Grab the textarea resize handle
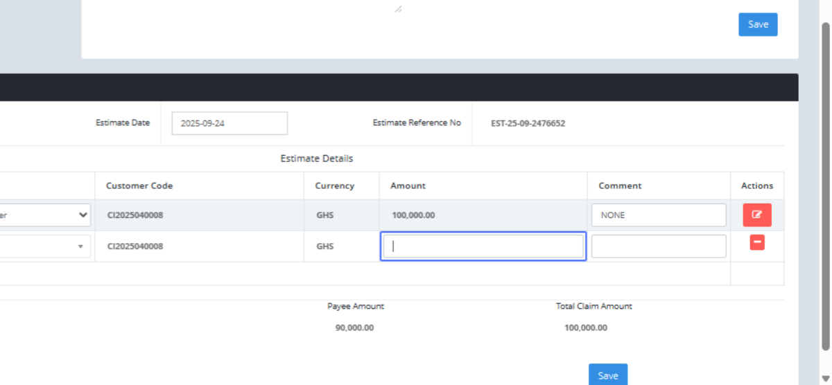Viewport: 832px width, 385px height. pyautogui.click(x=398, y=9)
